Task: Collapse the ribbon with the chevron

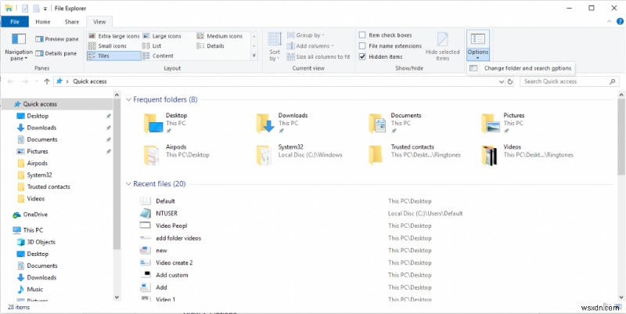Action: click(609, 21)
